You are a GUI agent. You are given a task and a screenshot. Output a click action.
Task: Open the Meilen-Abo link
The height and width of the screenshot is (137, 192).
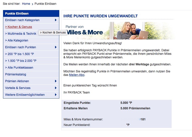pyautogui.click(x=77, y=75)
